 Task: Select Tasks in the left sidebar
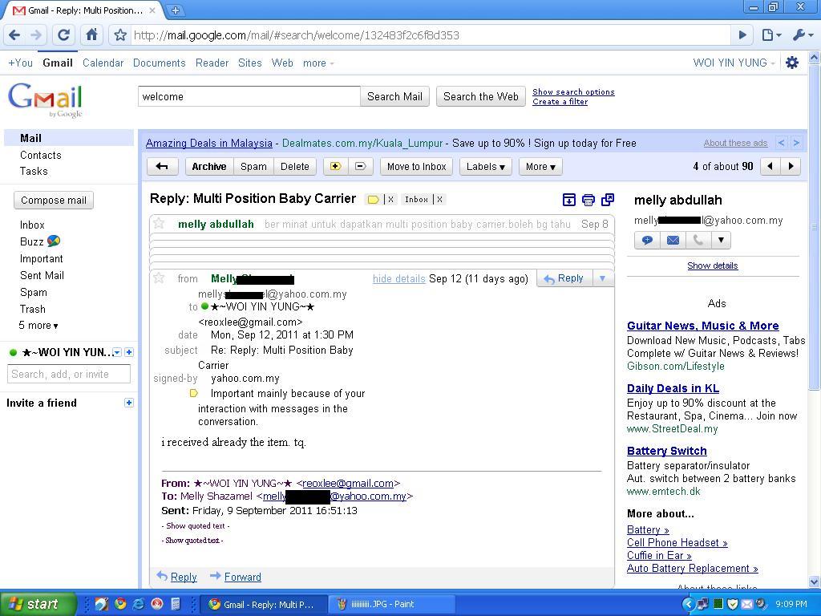[34, 172]
